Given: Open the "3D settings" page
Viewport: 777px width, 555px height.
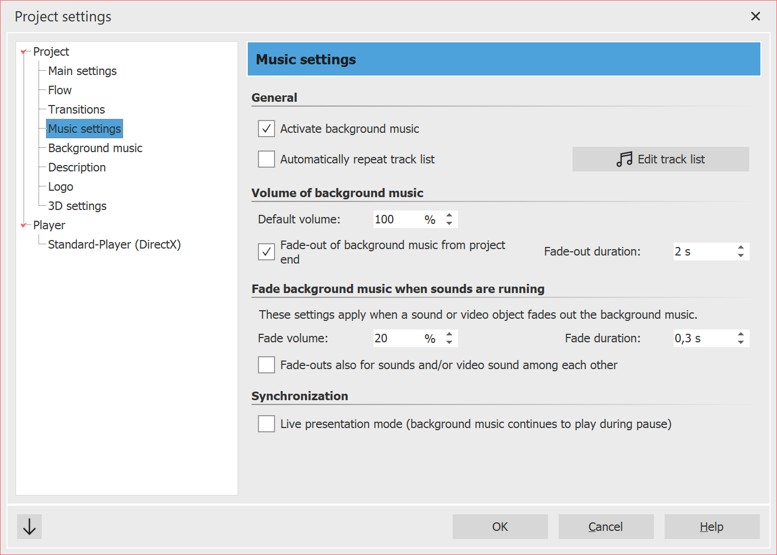Looking at the screenshot, I should pos(77,206).
